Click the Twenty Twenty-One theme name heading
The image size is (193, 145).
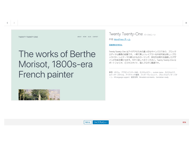pos(126,34)
